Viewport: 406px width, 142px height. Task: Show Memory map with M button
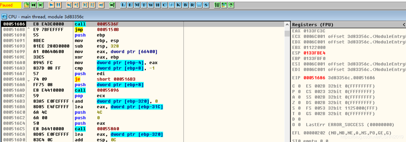(137, 5)
